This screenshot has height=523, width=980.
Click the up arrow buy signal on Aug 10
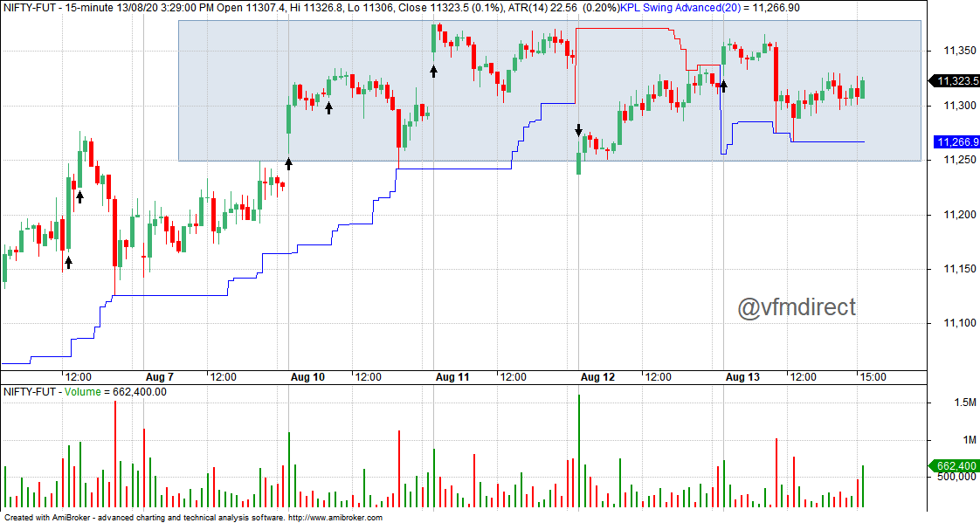point(289,162)
